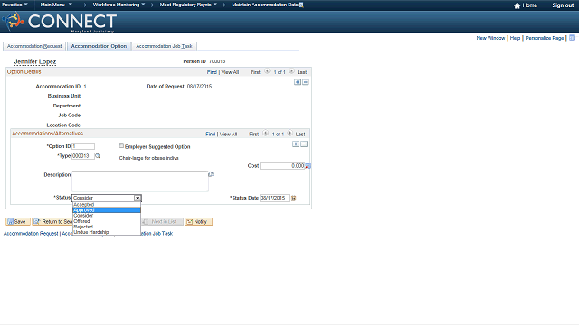Click the page options icon beside Personalize Page
This screenshot has width=579, height=325.
(x=572, y=38)
